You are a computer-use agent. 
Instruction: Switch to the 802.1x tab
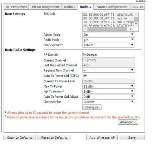(x=138, y=7)
